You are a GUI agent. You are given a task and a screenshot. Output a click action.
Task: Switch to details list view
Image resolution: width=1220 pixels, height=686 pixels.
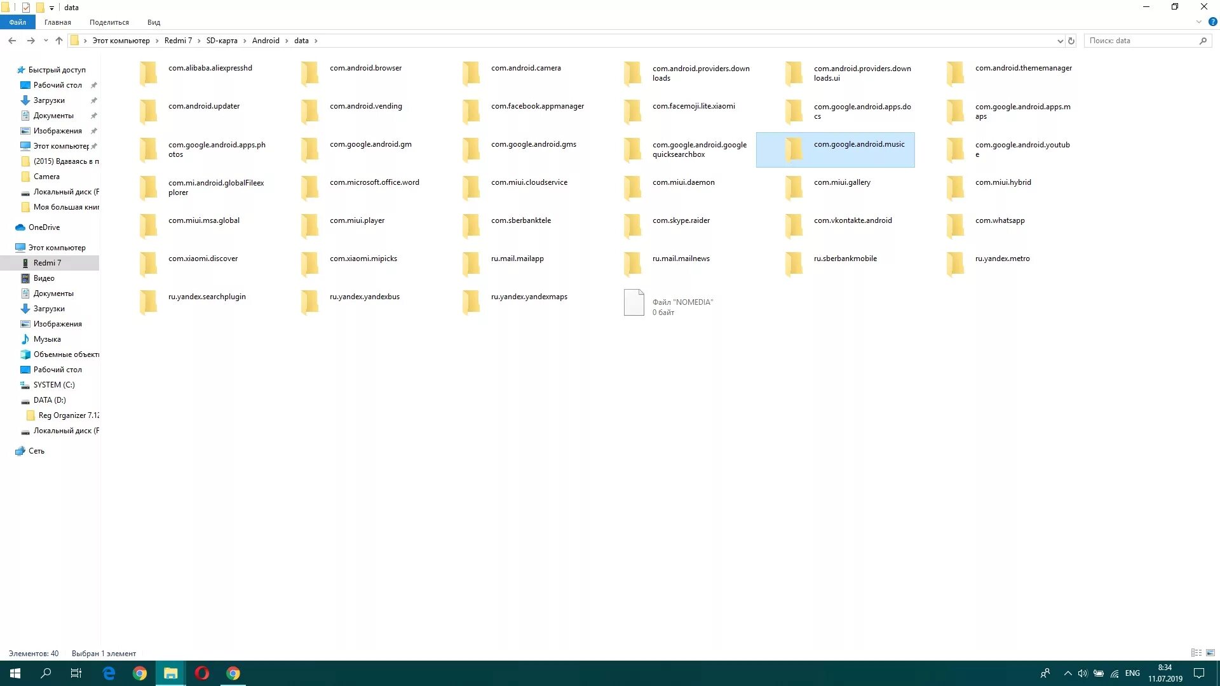pyautogui.click(x=1196, y=653)
